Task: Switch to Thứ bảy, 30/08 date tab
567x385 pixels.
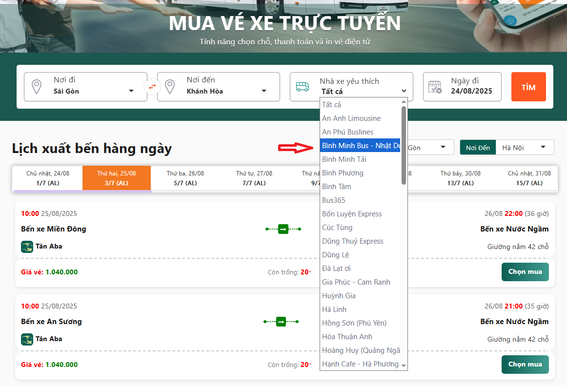Action: point(460,178)
